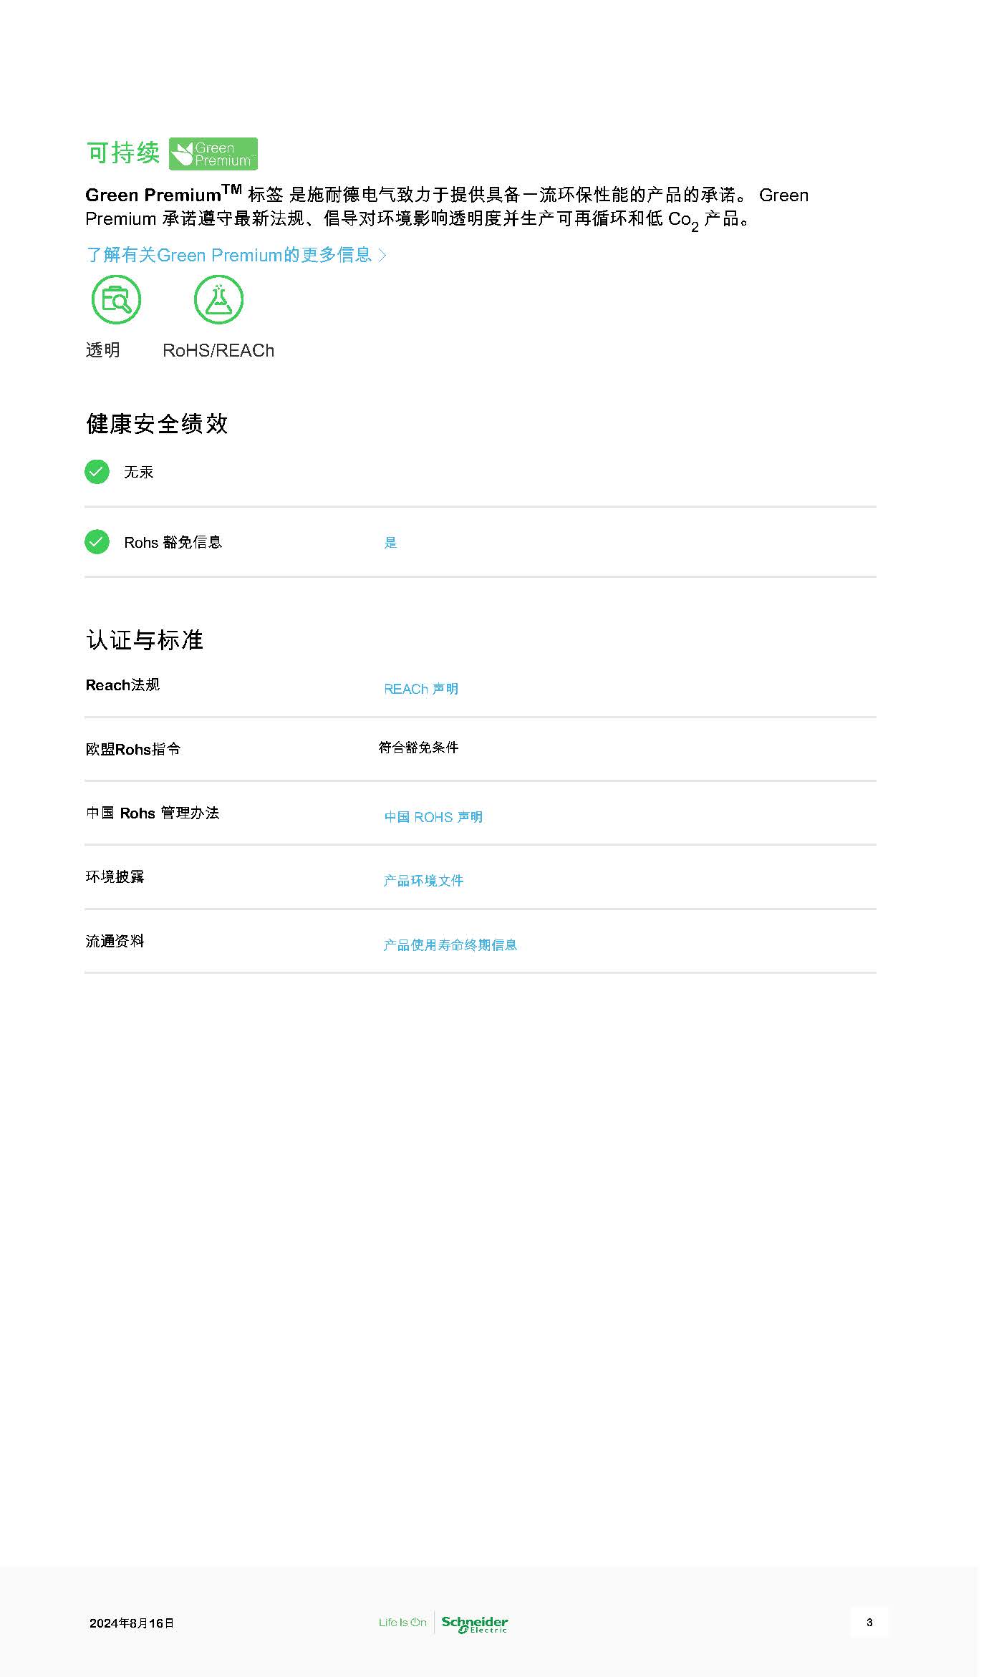999x1677 pixels.
Task: Click the Green Premium logo badge
Action: click(213, 154)
